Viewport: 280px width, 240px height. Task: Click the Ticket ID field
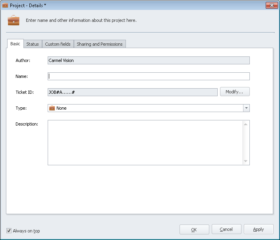(x=132, y=92)
